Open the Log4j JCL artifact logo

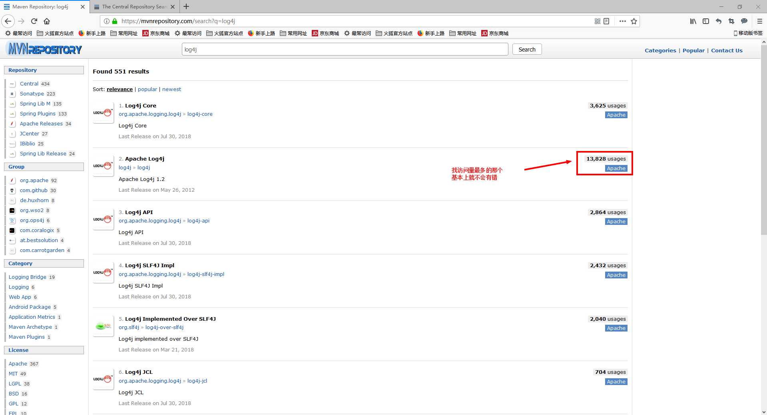[103, 379]
